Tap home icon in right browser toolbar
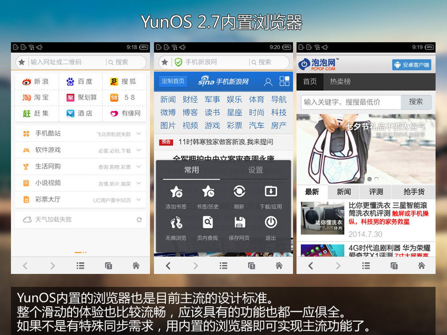The width and height of the screenshot is (447, 335). pyautogui.click(x=422, y=266)
